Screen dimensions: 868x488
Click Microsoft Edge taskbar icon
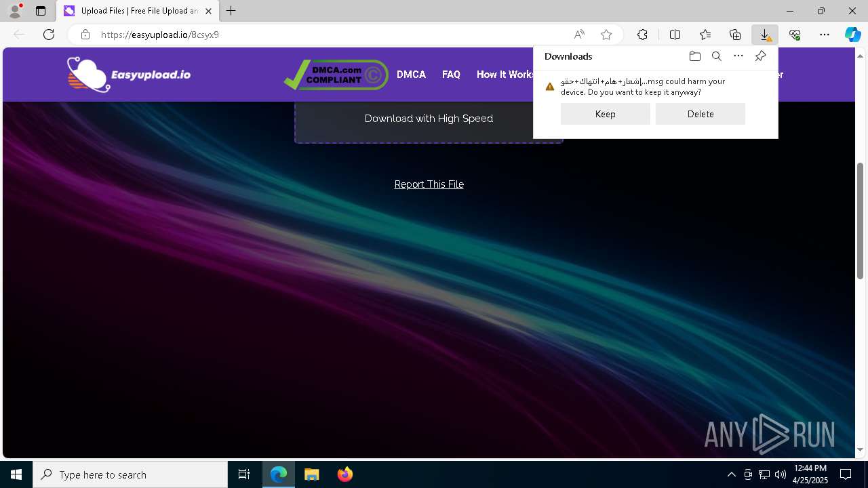279,474
